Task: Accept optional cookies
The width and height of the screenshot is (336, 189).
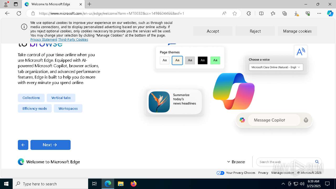Action: [x=213, y=31]
